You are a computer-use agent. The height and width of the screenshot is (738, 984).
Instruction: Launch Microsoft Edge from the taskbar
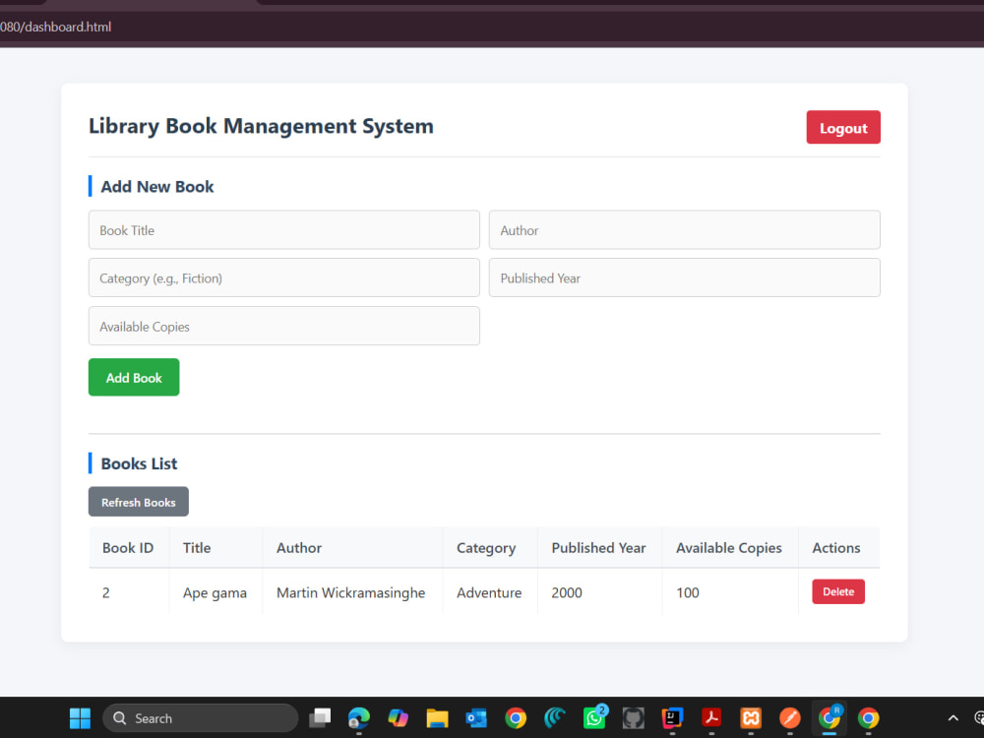[x=359, y=717]
